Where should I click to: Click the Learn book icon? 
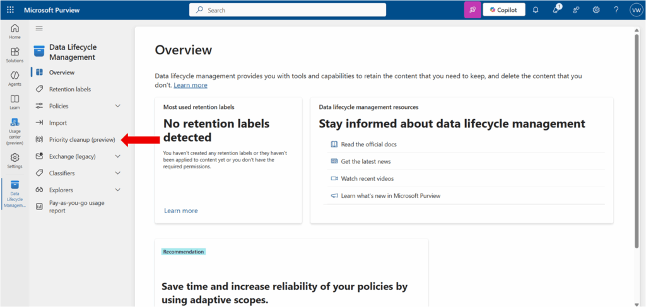pyautogui.click(x=15, y=102)
